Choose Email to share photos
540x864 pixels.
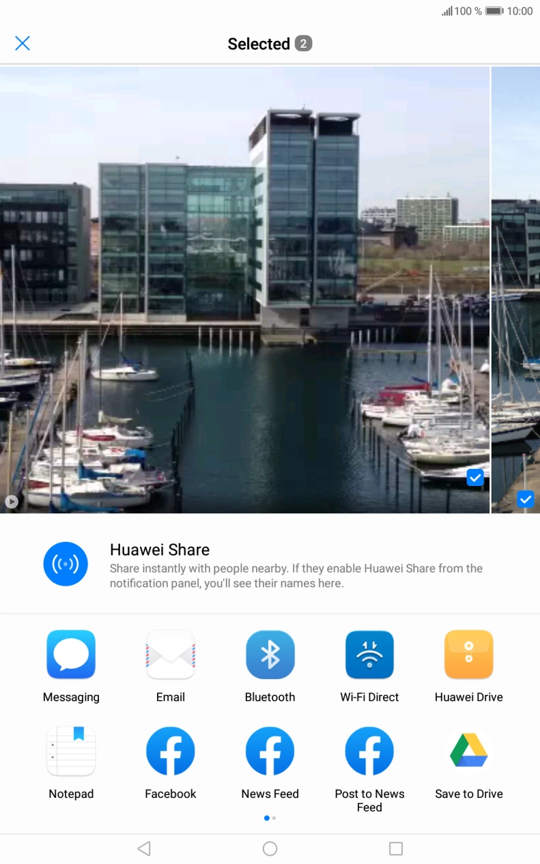point(171,654)
